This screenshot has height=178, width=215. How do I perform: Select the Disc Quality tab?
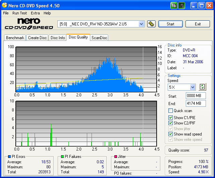pos(78,37)
